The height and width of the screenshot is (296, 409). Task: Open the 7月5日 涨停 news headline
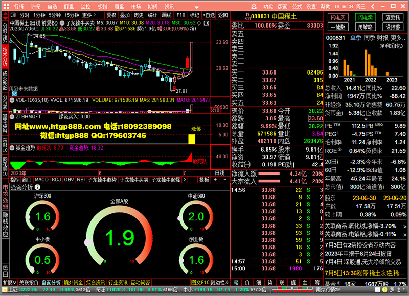[366, 273]
